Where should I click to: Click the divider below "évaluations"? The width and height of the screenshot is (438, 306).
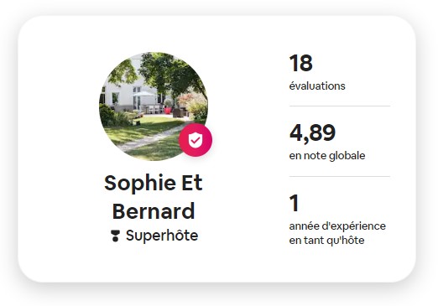(340, 106)
